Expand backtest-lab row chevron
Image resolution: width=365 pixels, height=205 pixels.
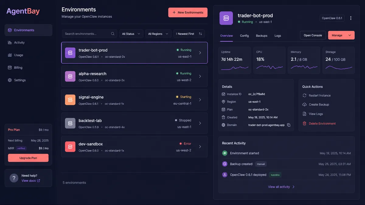(x=200, y=123)
